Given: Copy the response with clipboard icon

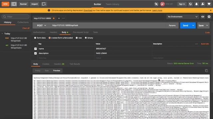Looking at the screenshot, I should 206,70.
